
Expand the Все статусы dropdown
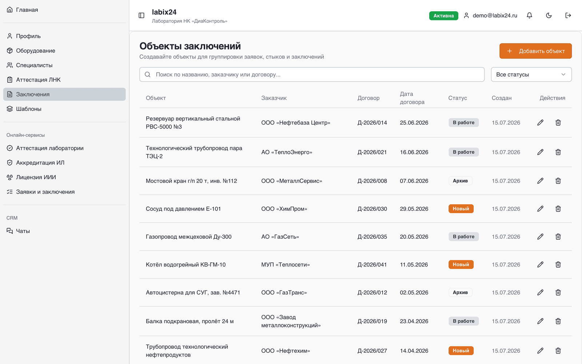pos(531,74)
